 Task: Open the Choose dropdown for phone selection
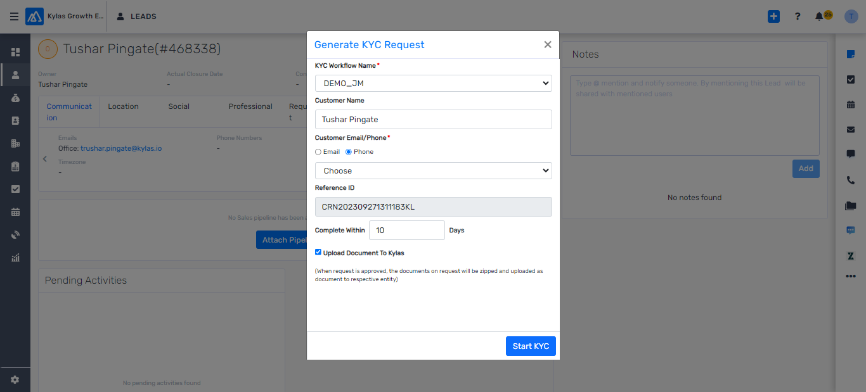point(433,170)
